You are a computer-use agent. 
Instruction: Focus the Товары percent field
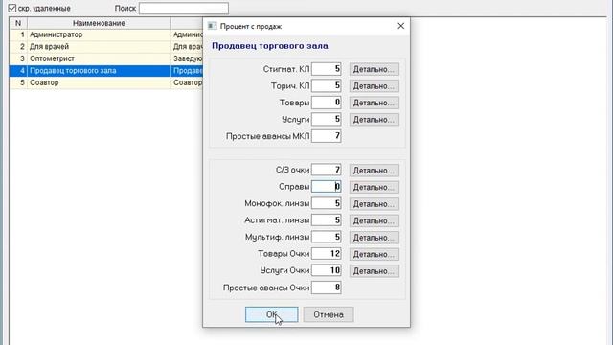327,103
